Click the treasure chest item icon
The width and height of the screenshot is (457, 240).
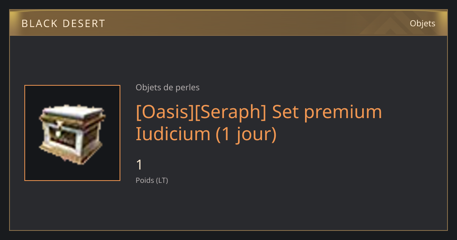pyautogui.click(x=72, y=134)
